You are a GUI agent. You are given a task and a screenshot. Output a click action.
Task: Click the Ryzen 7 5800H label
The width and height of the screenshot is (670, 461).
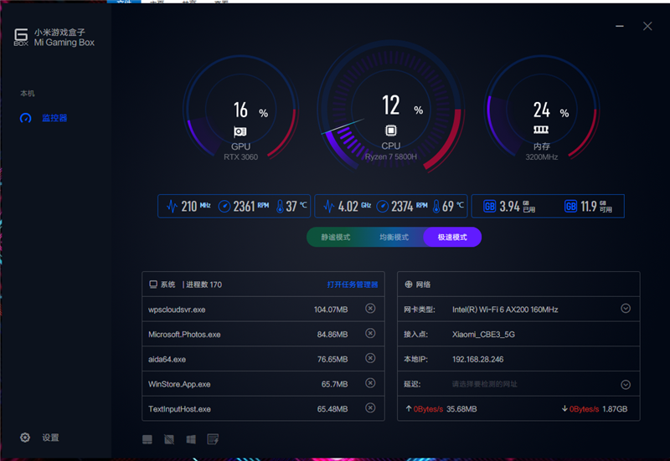391,156
